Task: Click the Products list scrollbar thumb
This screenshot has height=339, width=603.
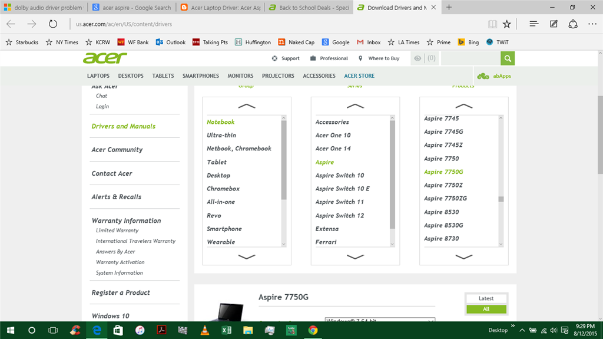Action: (x=501, y=199)
